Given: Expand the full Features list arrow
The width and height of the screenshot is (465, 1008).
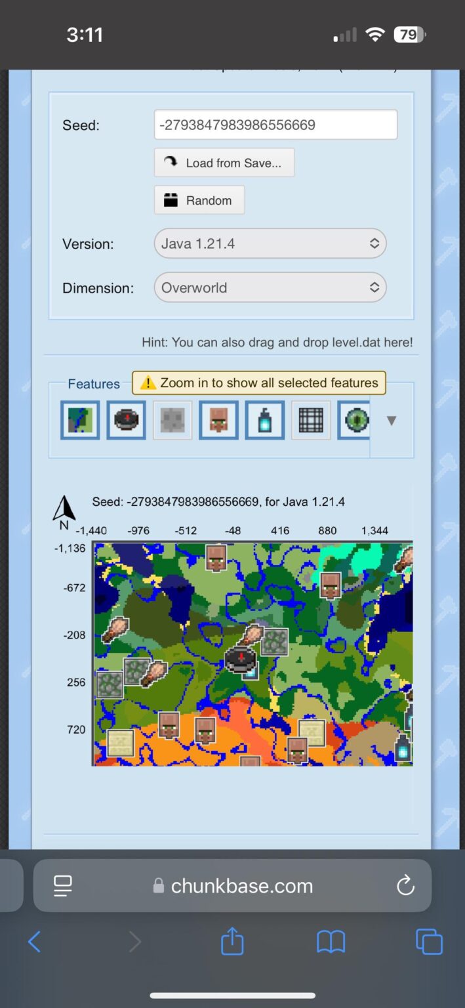Looking at the screenshot, I should [392, 421].
